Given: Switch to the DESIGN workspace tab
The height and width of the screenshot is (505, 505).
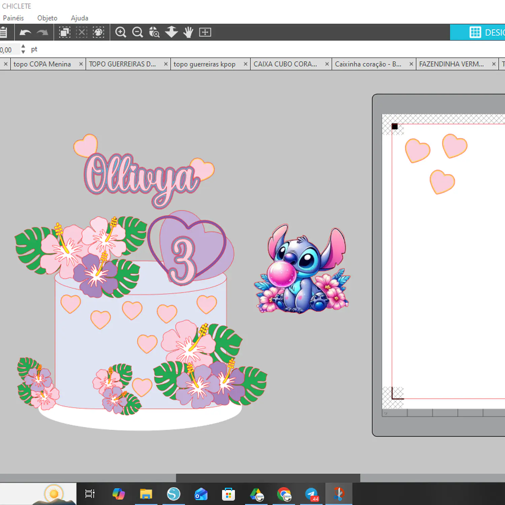Looking at the screenshot, I should pyautogui.click(x=477, y=32).
